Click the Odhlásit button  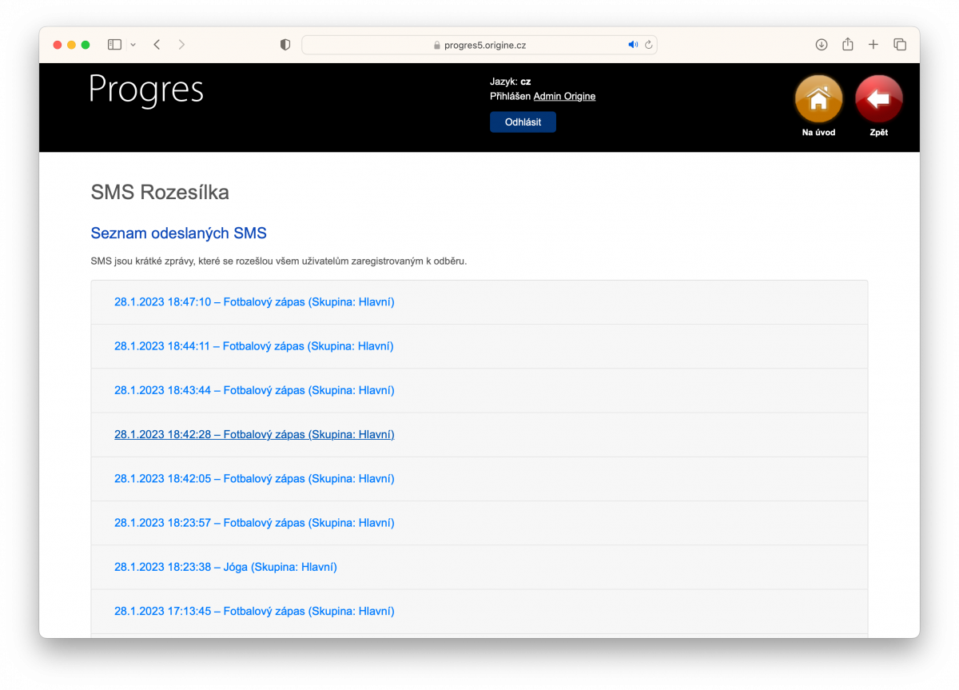point(523,122)
